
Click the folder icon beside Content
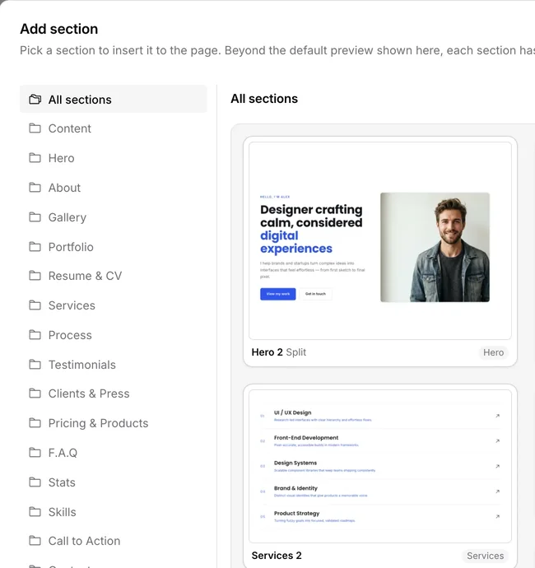[x=35, y=128]
